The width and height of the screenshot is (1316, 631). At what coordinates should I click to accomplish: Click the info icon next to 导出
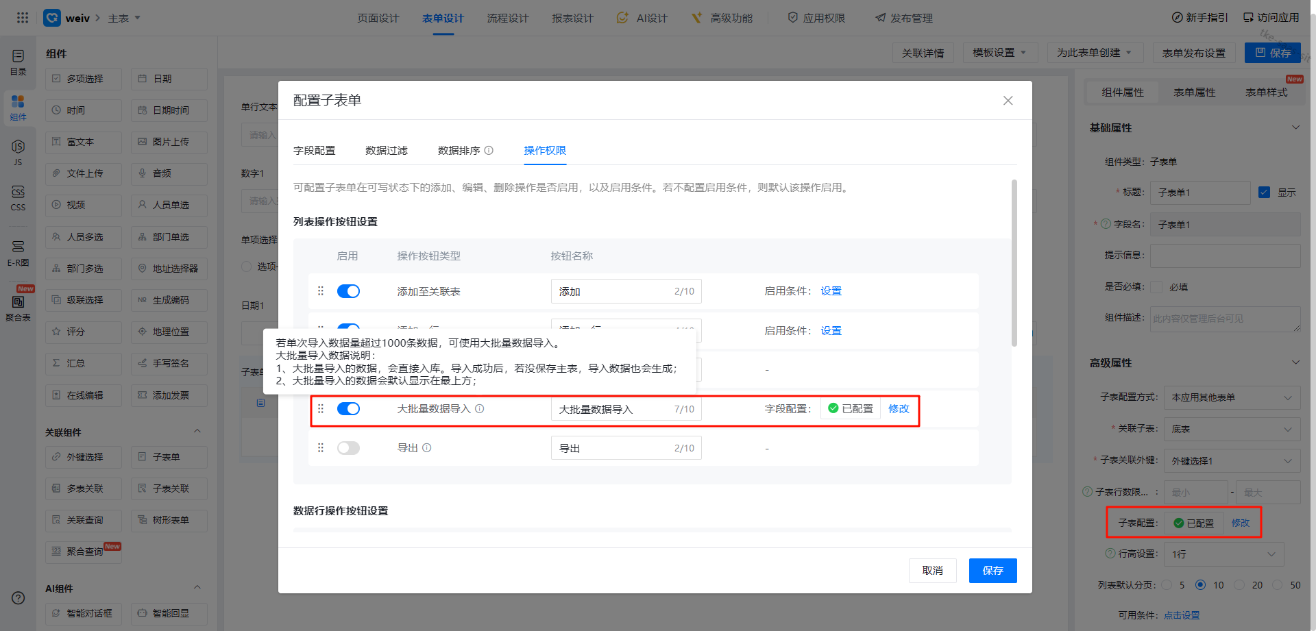point(427,448)
